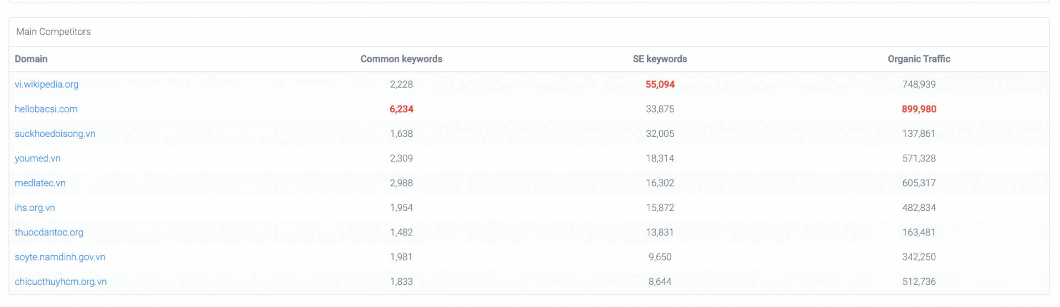This screenshot has width=1060, height=307.
Task: Click the highlighted 6,234 common keywords value
Action: coord(401,109)
